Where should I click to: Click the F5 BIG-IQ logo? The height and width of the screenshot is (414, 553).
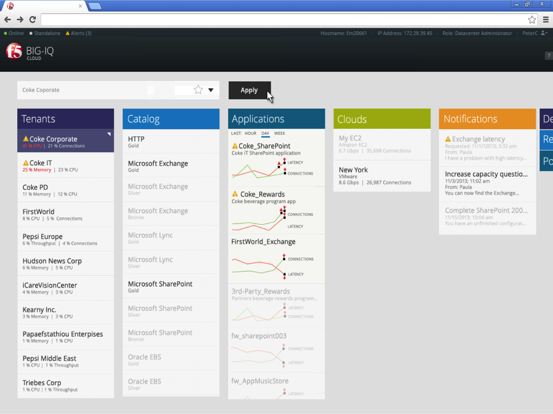pos(30,52)
